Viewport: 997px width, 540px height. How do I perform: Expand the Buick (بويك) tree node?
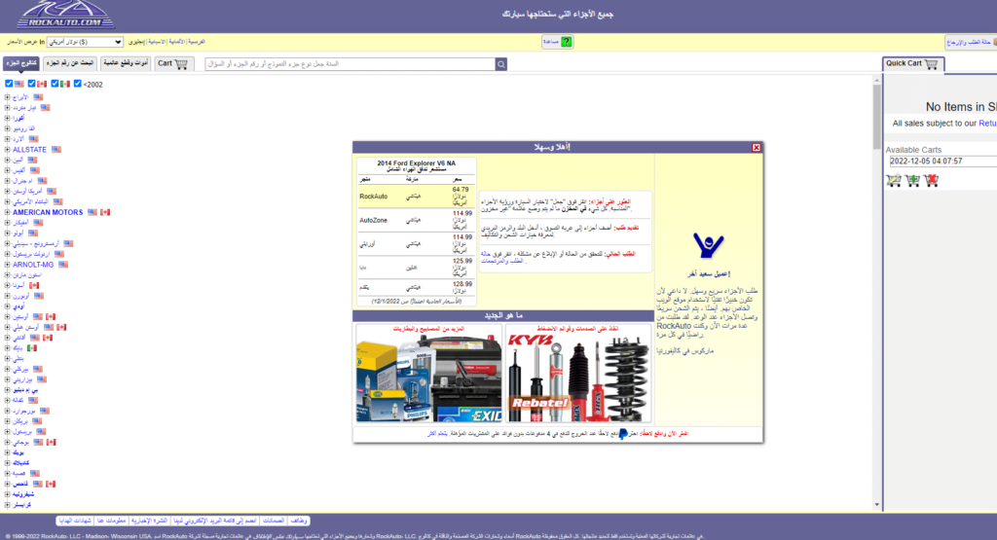tap(8, 453)
